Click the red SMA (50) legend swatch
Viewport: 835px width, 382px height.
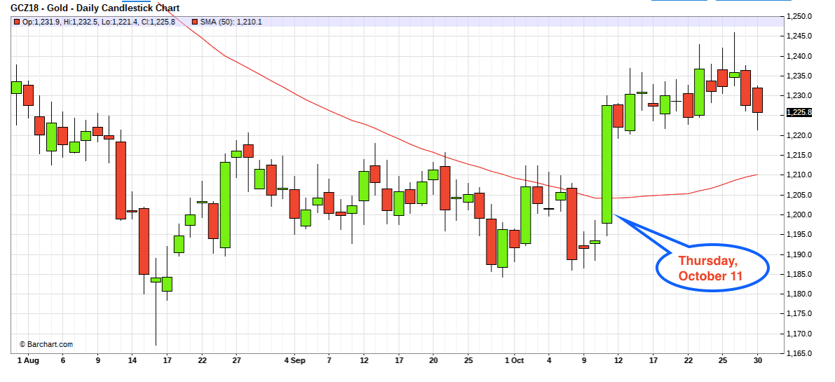click(195, 22)
